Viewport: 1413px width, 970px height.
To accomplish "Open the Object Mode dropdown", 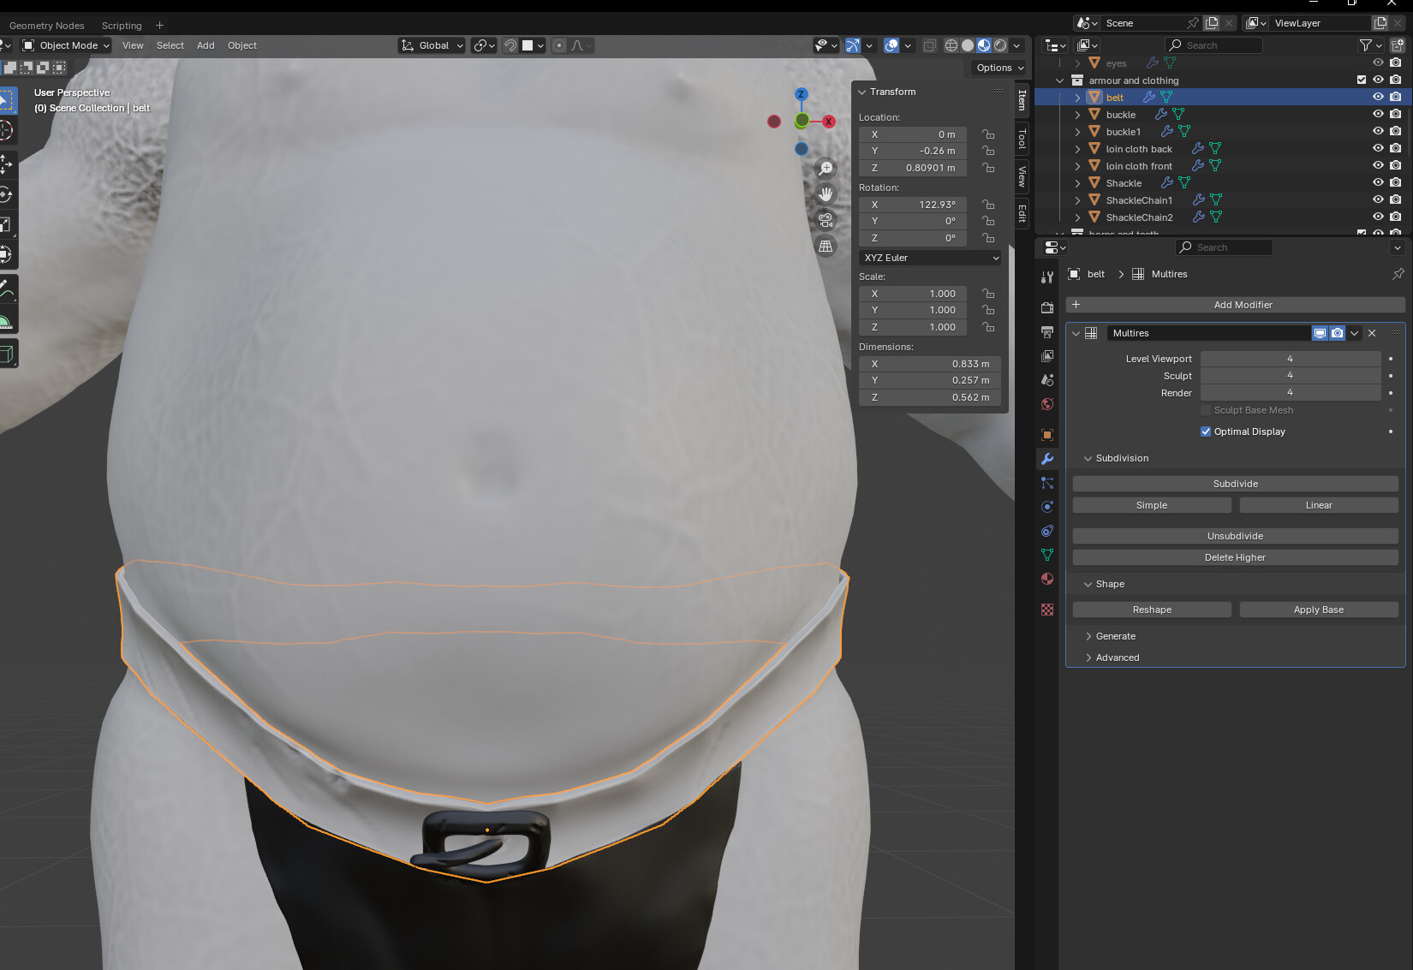I will click(x=67, y=45).
